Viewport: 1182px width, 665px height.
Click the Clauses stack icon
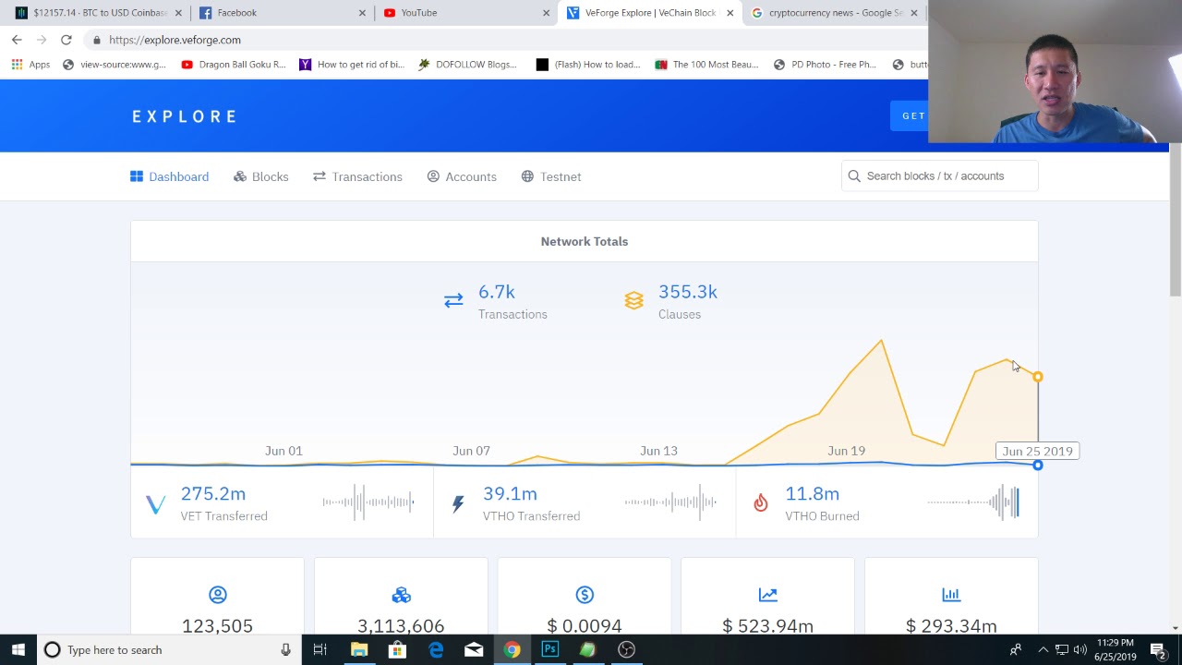click(x=633, y=301)
